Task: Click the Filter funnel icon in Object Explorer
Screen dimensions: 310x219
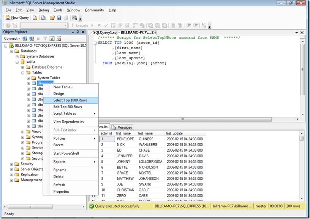Action: pos(45,38)
